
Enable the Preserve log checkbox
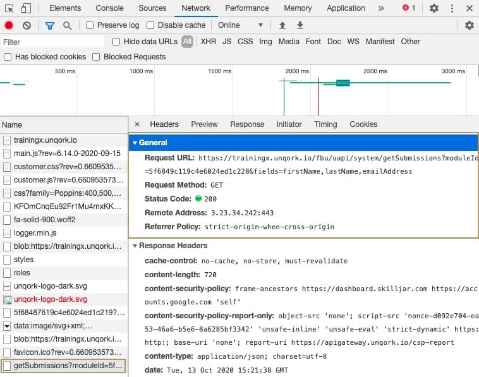click(x=90, y=25)
